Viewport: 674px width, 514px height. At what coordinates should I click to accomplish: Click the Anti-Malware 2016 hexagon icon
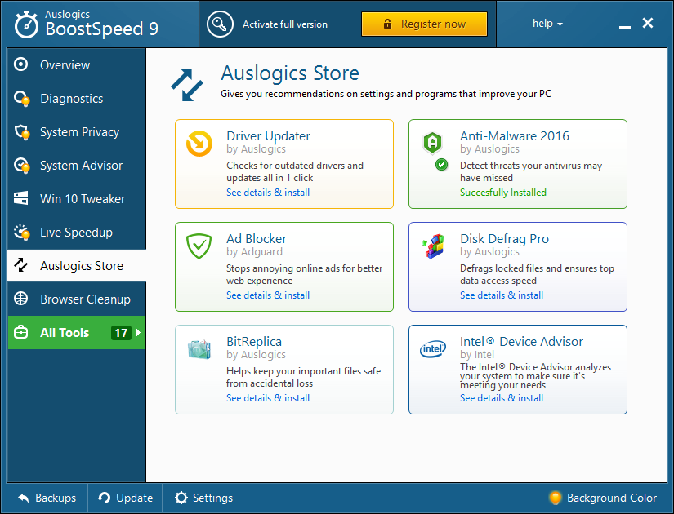[x=432, y=143]
